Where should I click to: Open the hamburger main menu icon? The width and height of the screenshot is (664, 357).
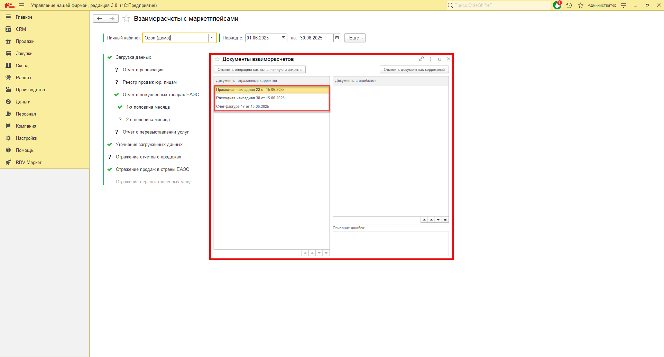click(22, 5)
